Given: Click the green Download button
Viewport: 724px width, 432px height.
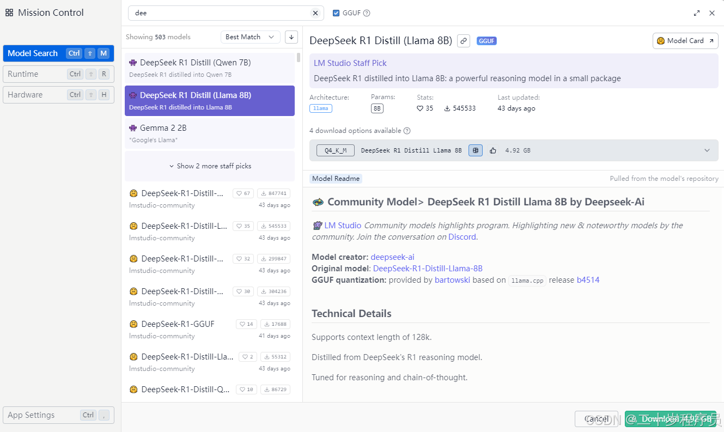Looking at the screenshot, I should click(x=671, y=419).
